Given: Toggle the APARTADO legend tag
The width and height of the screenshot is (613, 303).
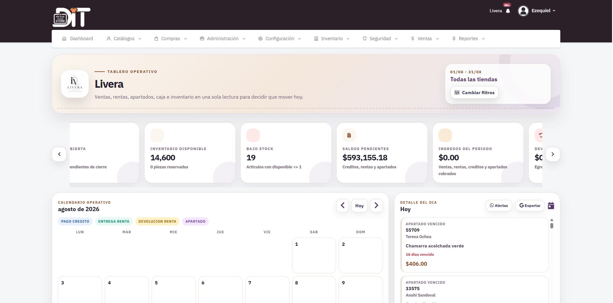Looking at the screenshot, I should tap(195, 221).
